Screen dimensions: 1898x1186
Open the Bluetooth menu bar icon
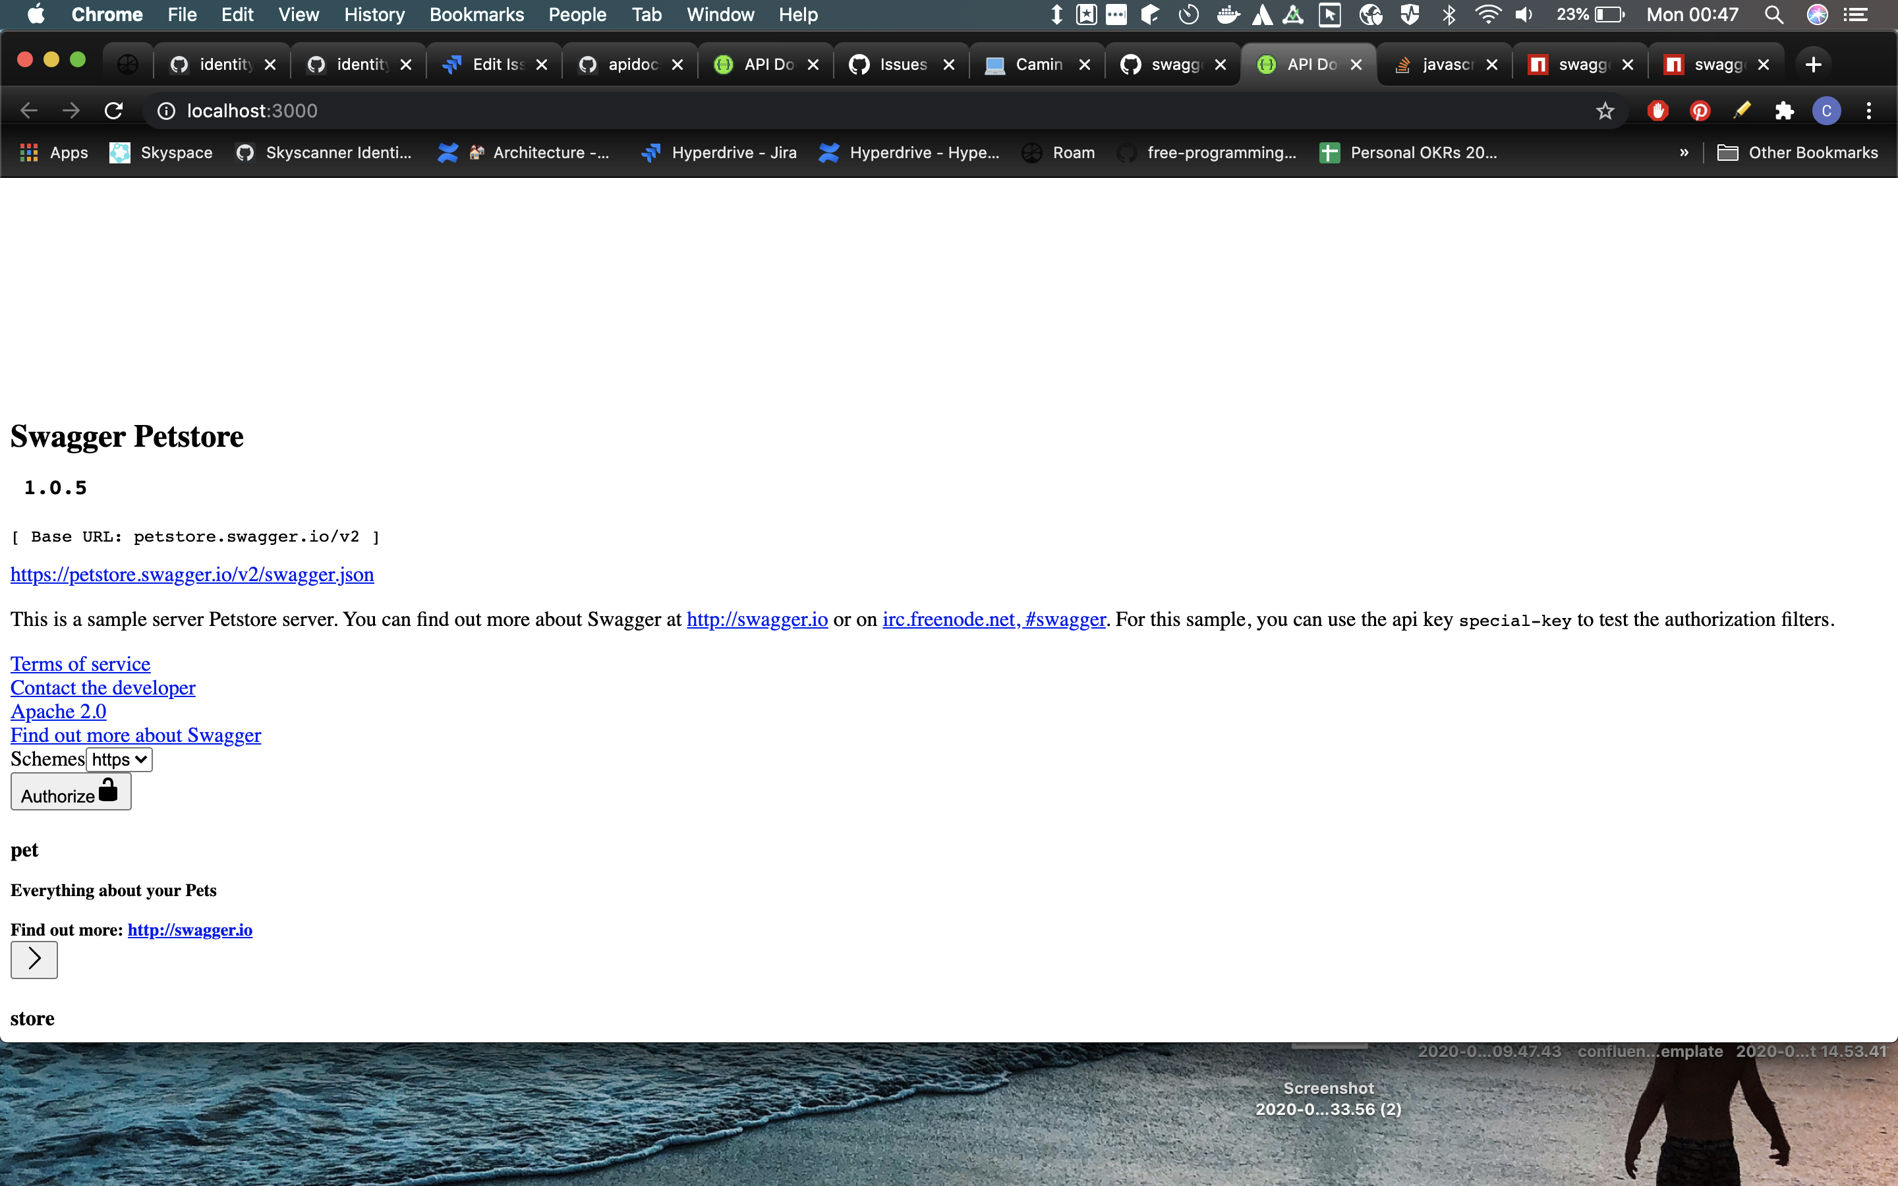tap(1449, 14)
